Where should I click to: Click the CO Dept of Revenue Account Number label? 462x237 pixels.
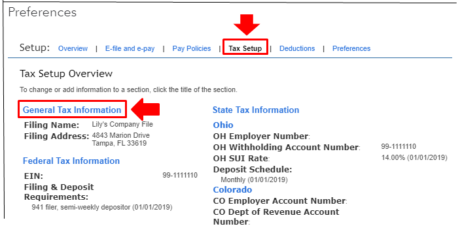[x=276, y=217]
